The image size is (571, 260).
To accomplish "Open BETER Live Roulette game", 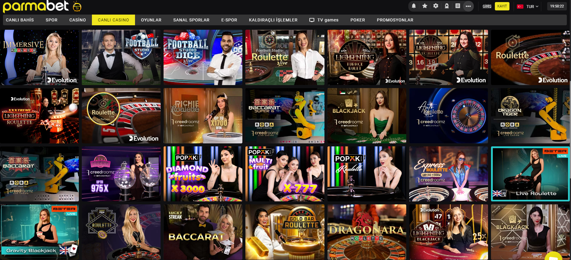I will (x=530, y=174).
